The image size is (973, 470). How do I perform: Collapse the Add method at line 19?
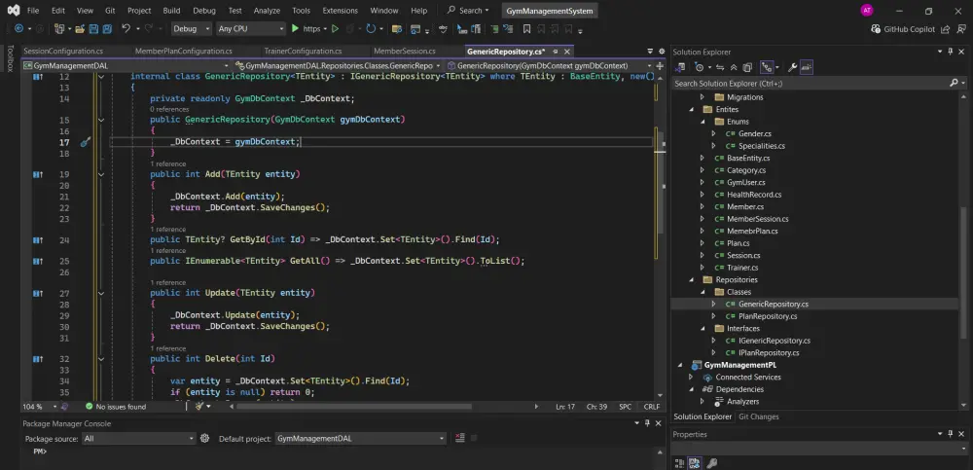click(x=101, y=174)
